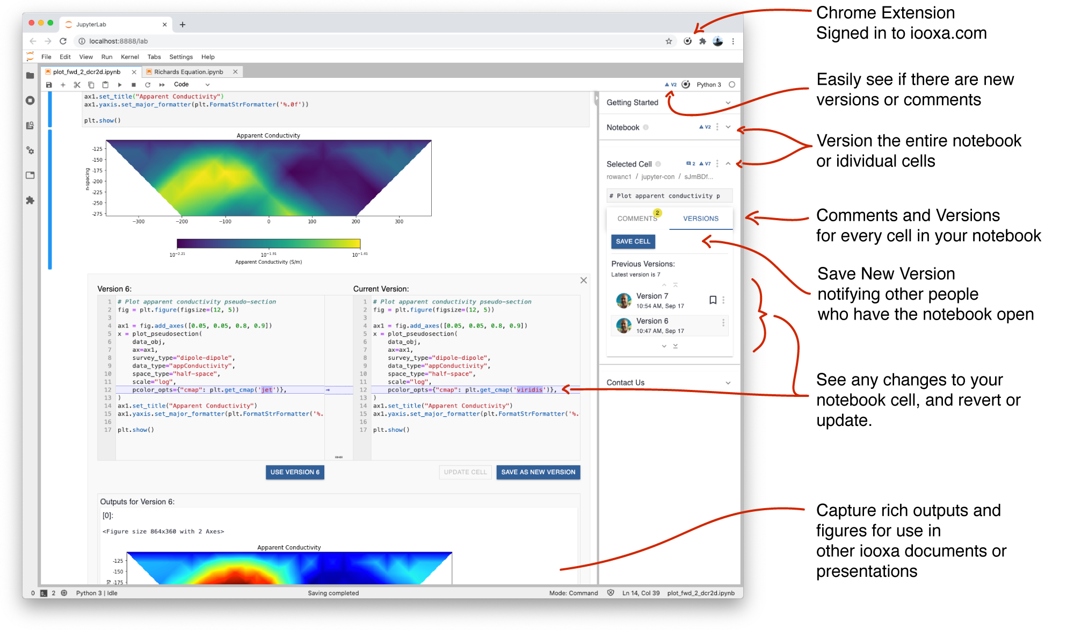Select the Run cell icon in notebook toolbar

[x=120, y=84]
